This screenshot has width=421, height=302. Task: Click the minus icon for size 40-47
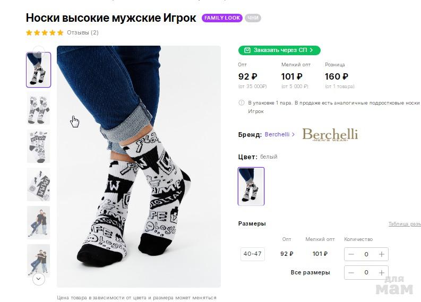coord(351,254)
